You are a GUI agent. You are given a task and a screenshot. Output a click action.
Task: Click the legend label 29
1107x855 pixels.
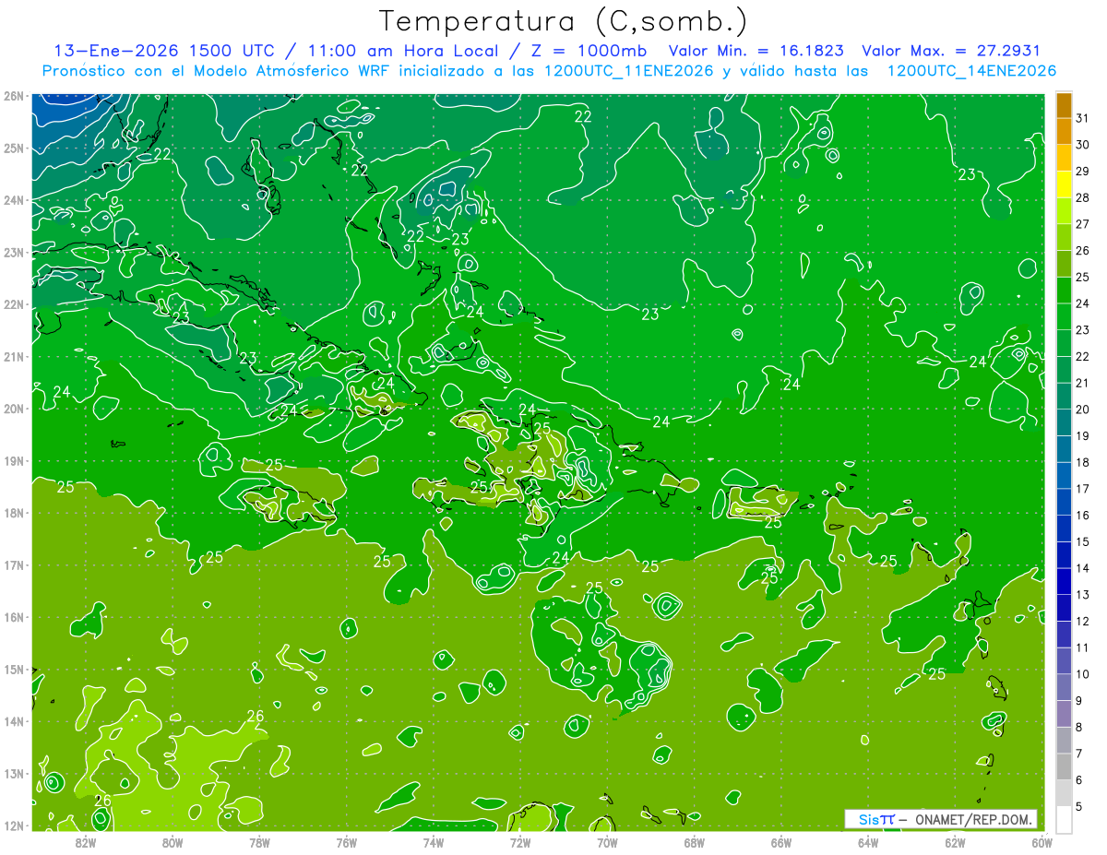1083,171
